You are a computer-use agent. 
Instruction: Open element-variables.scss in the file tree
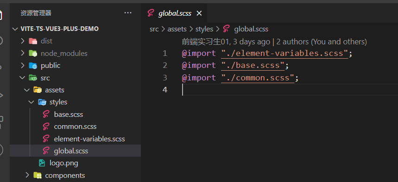89,139
